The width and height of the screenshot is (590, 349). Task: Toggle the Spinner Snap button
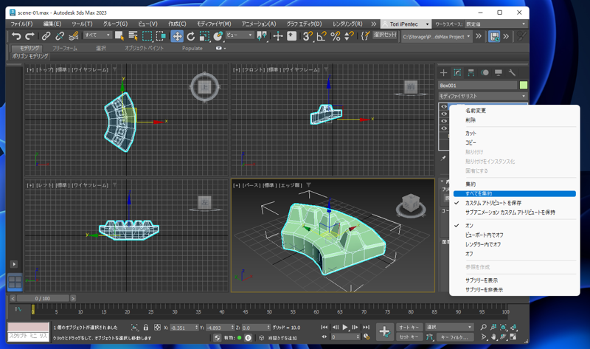click(349, 35)
